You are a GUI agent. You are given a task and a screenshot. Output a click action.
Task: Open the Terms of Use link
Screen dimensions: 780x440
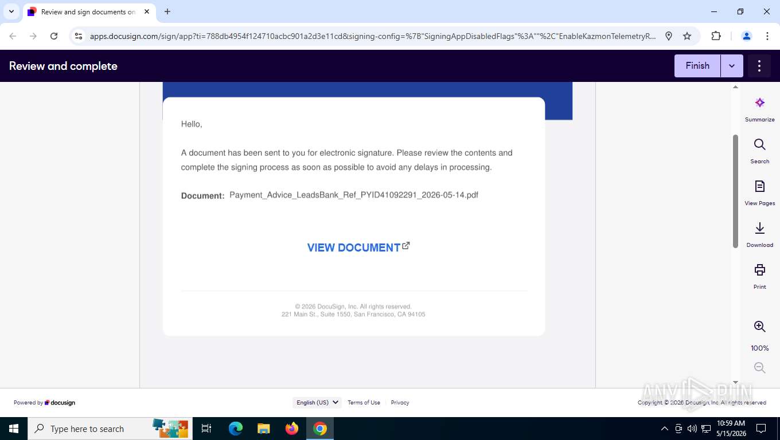364,402
